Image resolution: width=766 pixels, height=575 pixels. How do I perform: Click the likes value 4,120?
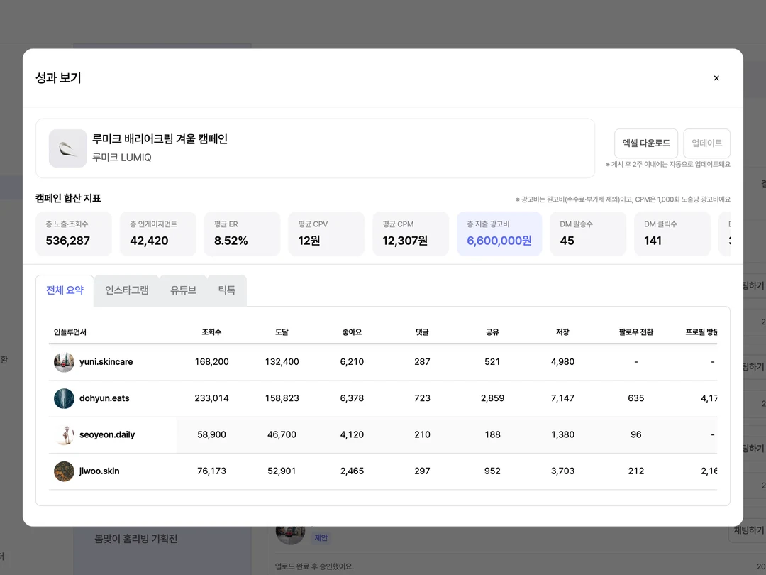click(352, 434)
